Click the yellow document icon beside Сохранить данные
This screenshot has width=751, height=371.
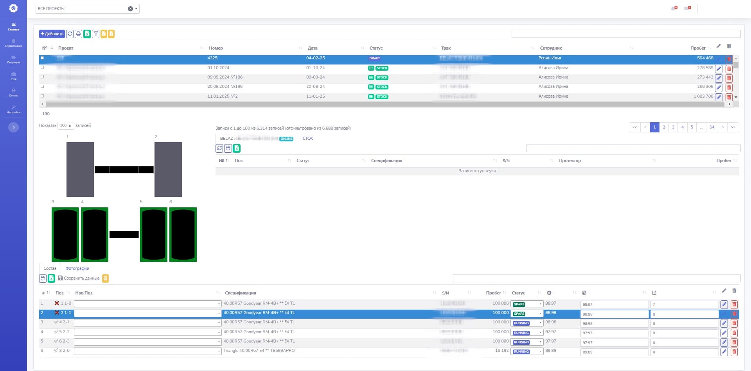pyautogui.click(x=105, y=278)
